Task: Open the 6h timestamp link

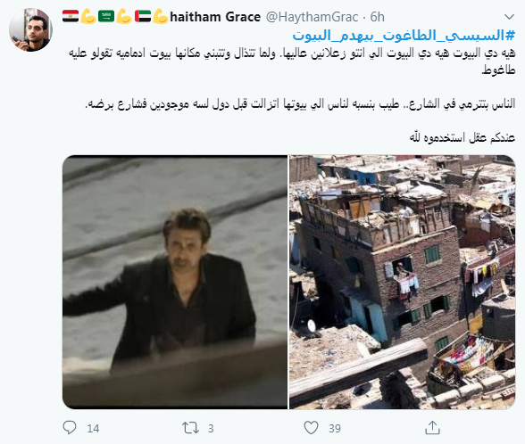Action: pyautogui.click(x=377, y=17)
